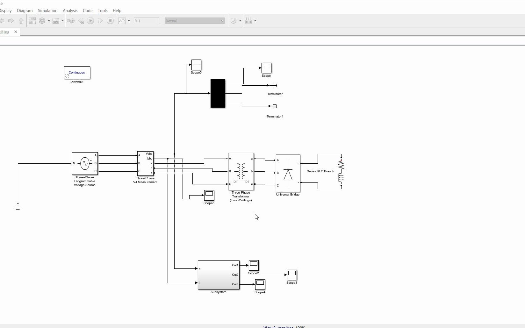Open the Help menu

117,11
